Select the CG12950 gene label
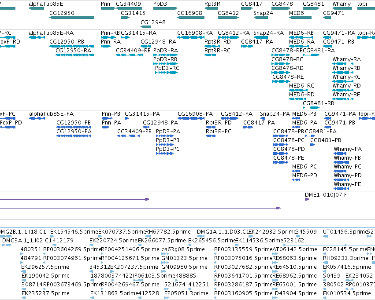 click(62, 13)
